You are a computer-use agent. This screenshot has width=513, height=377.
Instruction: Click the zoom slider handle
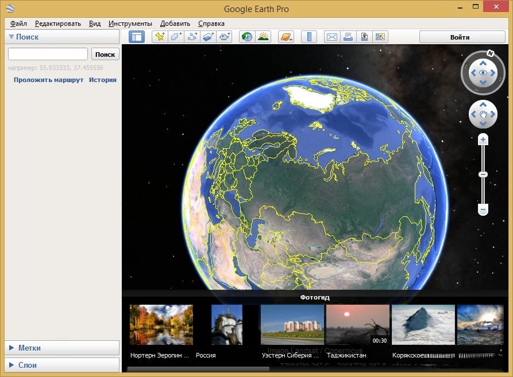point(483,174)
